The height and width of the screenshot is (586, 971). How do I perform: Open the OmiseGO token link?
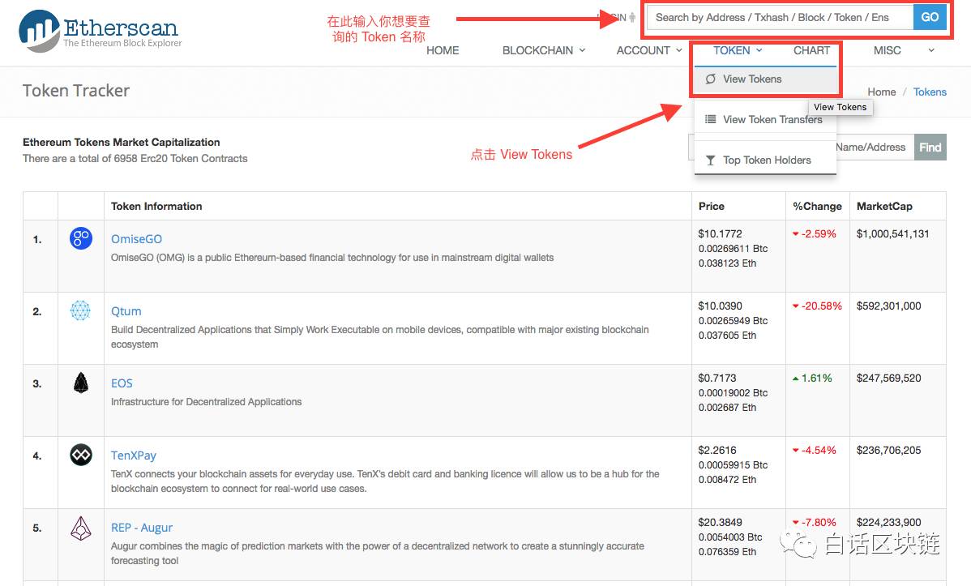click(x=136, y=239)
